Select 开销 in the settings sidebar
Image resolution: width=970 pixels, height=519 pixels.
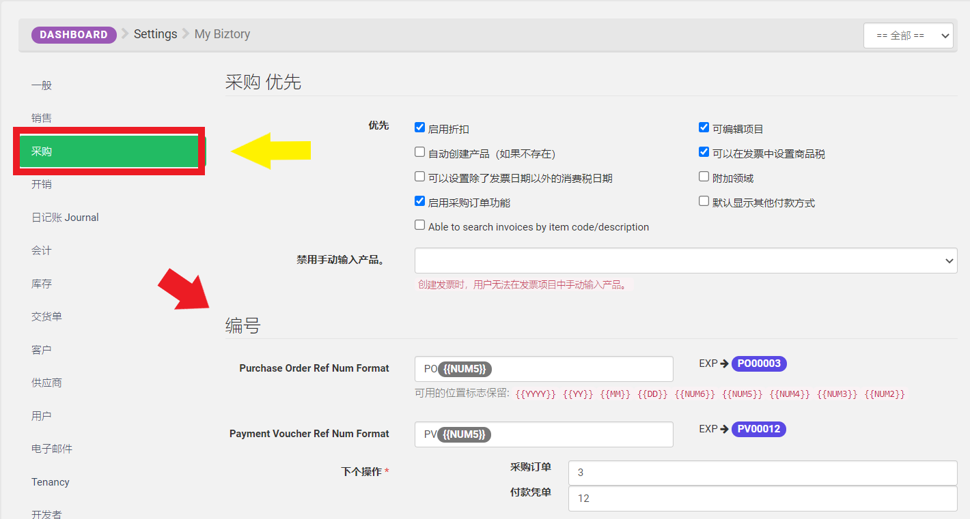pos(42,184)
